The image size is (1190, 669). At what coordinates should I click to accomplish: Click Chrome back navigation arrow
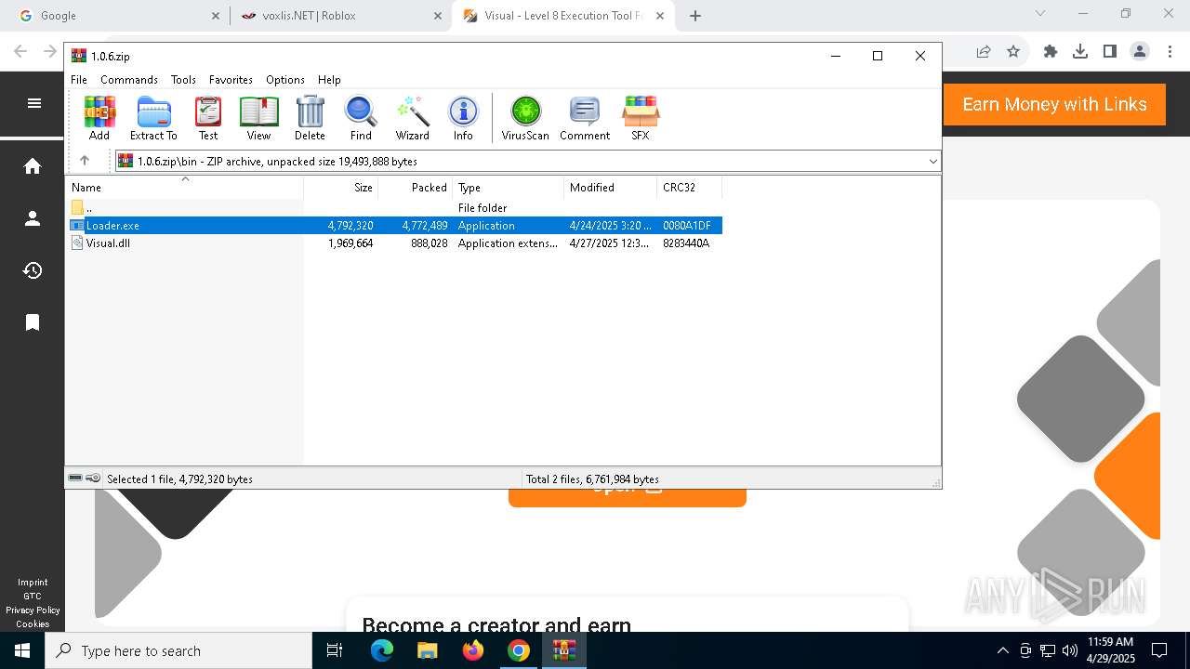[20, 52]
